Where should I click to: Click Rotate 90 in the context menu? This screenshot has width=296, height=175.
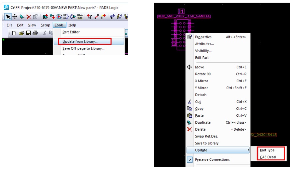point(203,74)
